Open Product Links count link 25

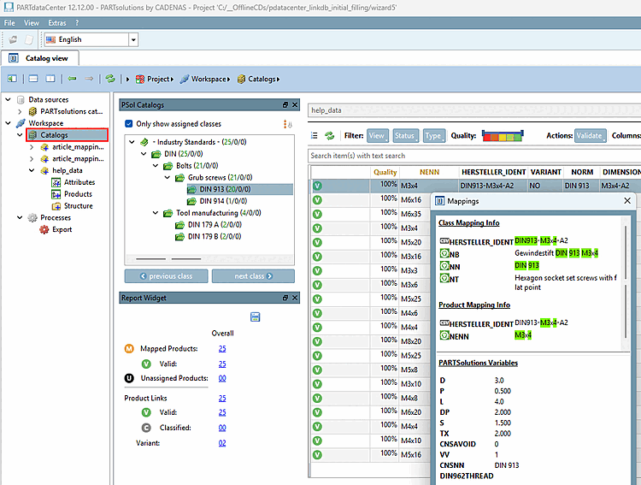coord(222,399)
